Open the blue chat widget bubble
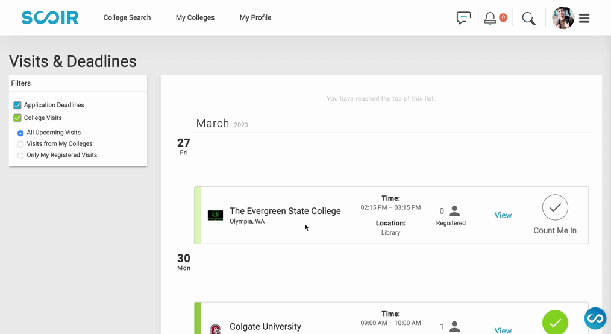The width and height of the screenshot is (611, 334). coord(595,318)
